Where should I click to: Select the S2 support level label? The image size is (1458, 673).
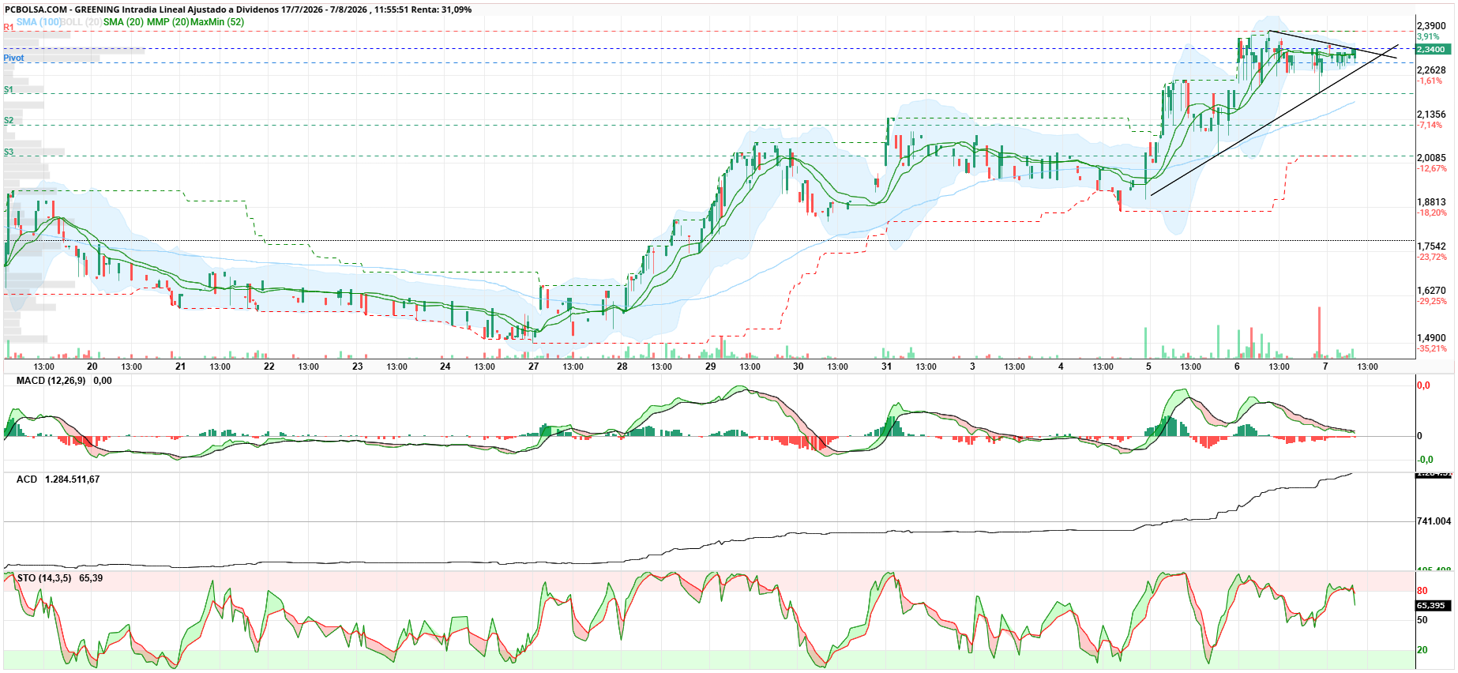[x=9, y=121]
